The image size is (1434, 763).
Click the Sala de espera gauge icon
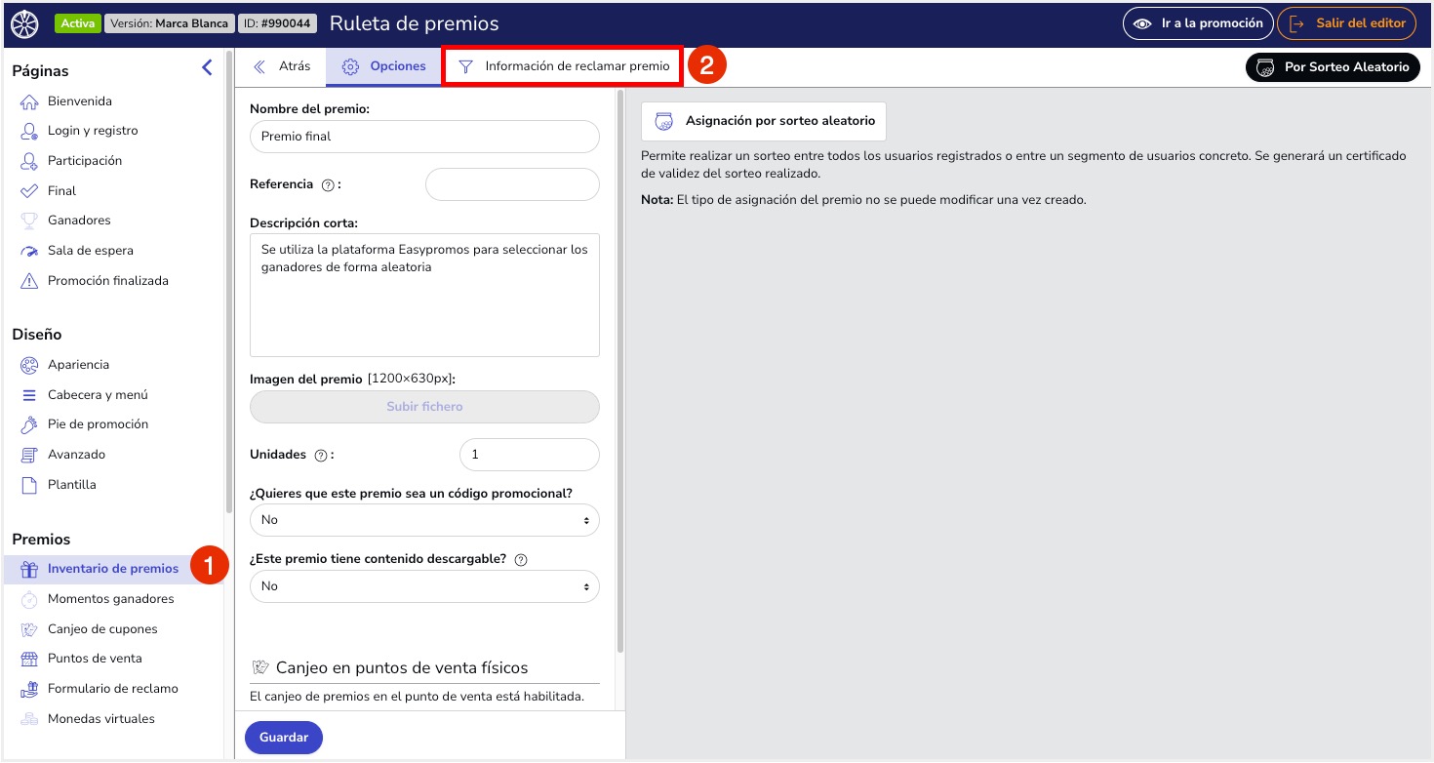tap(29, 251)
